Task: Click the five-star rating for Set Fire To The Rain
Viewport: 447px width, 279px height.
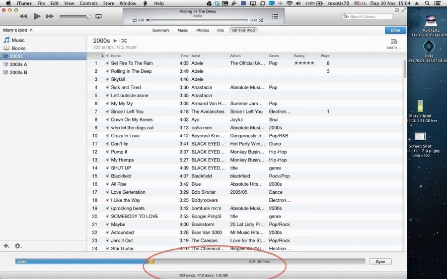Action: pos(304,63)
